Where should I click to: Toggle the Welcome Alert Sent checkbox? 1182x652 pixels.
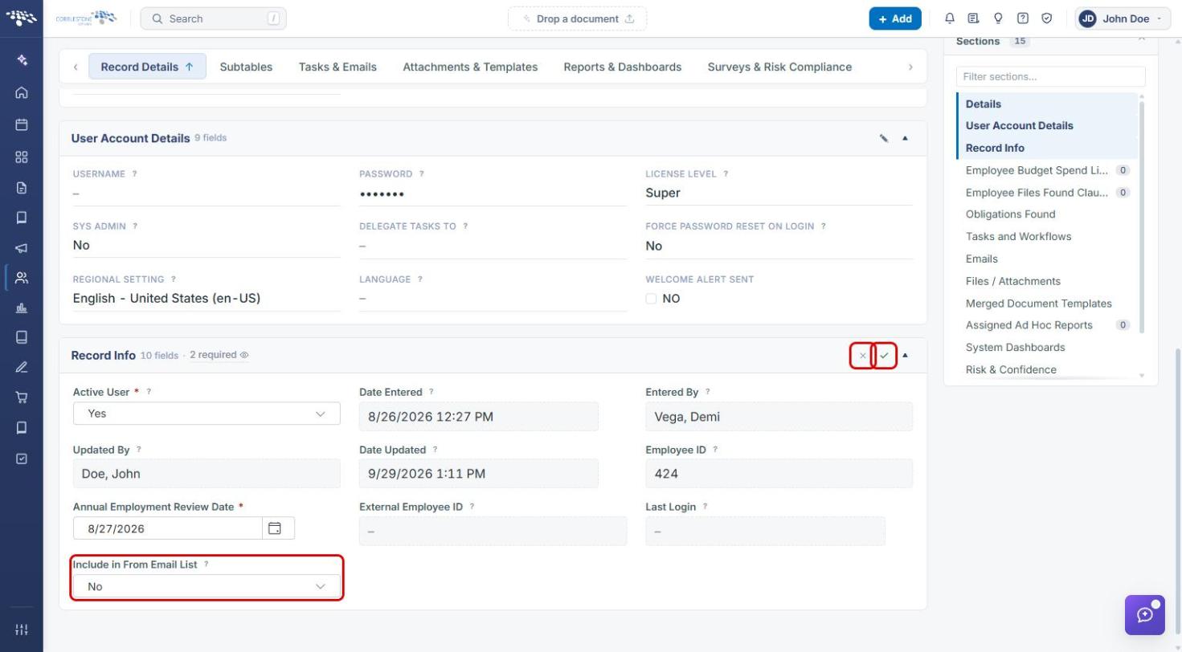click(651, 299)
